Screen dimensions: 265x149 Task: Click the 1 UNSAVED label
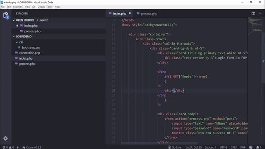(43, 20)
